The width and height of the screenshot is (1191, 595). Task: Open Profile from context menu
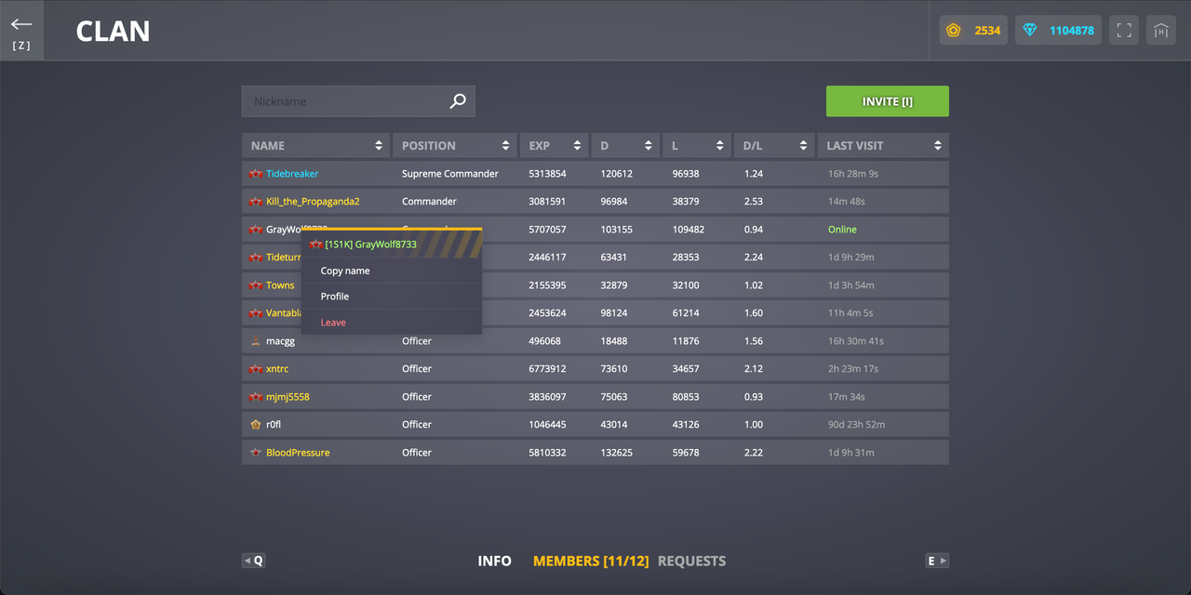[392, 297]
